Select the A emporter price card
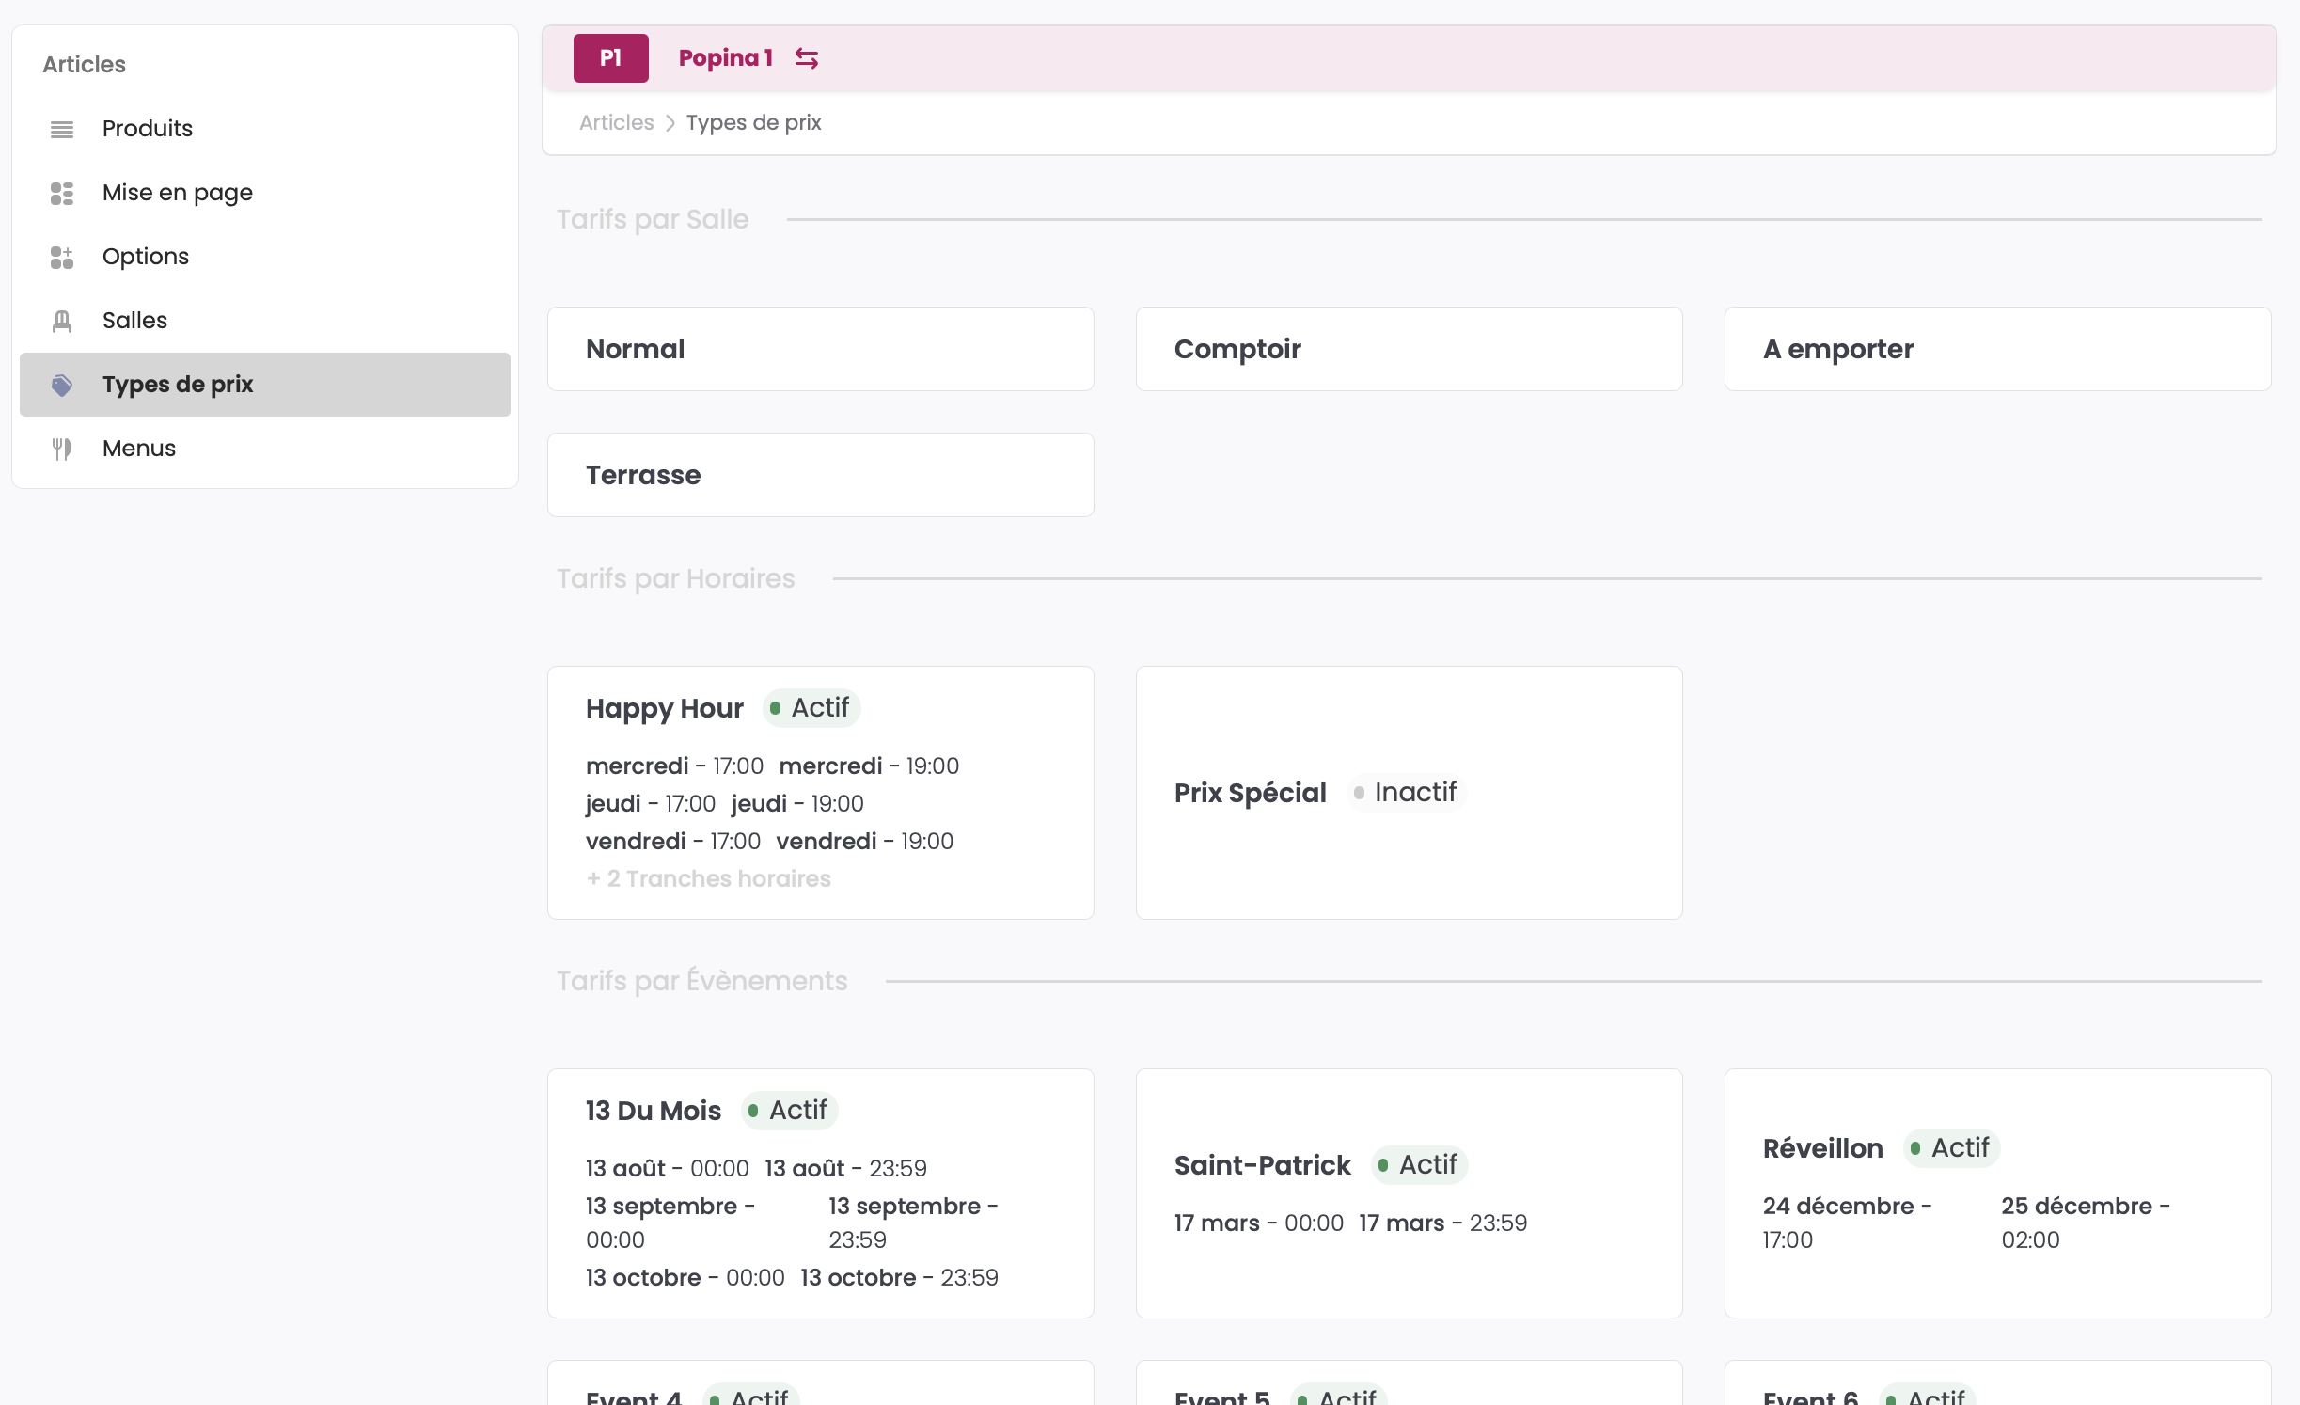The image size is (2300, 1405). click(1997, 349)
